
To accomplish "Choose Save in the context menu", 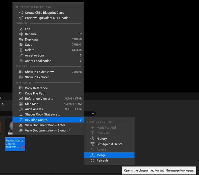I will click(28, 45).
